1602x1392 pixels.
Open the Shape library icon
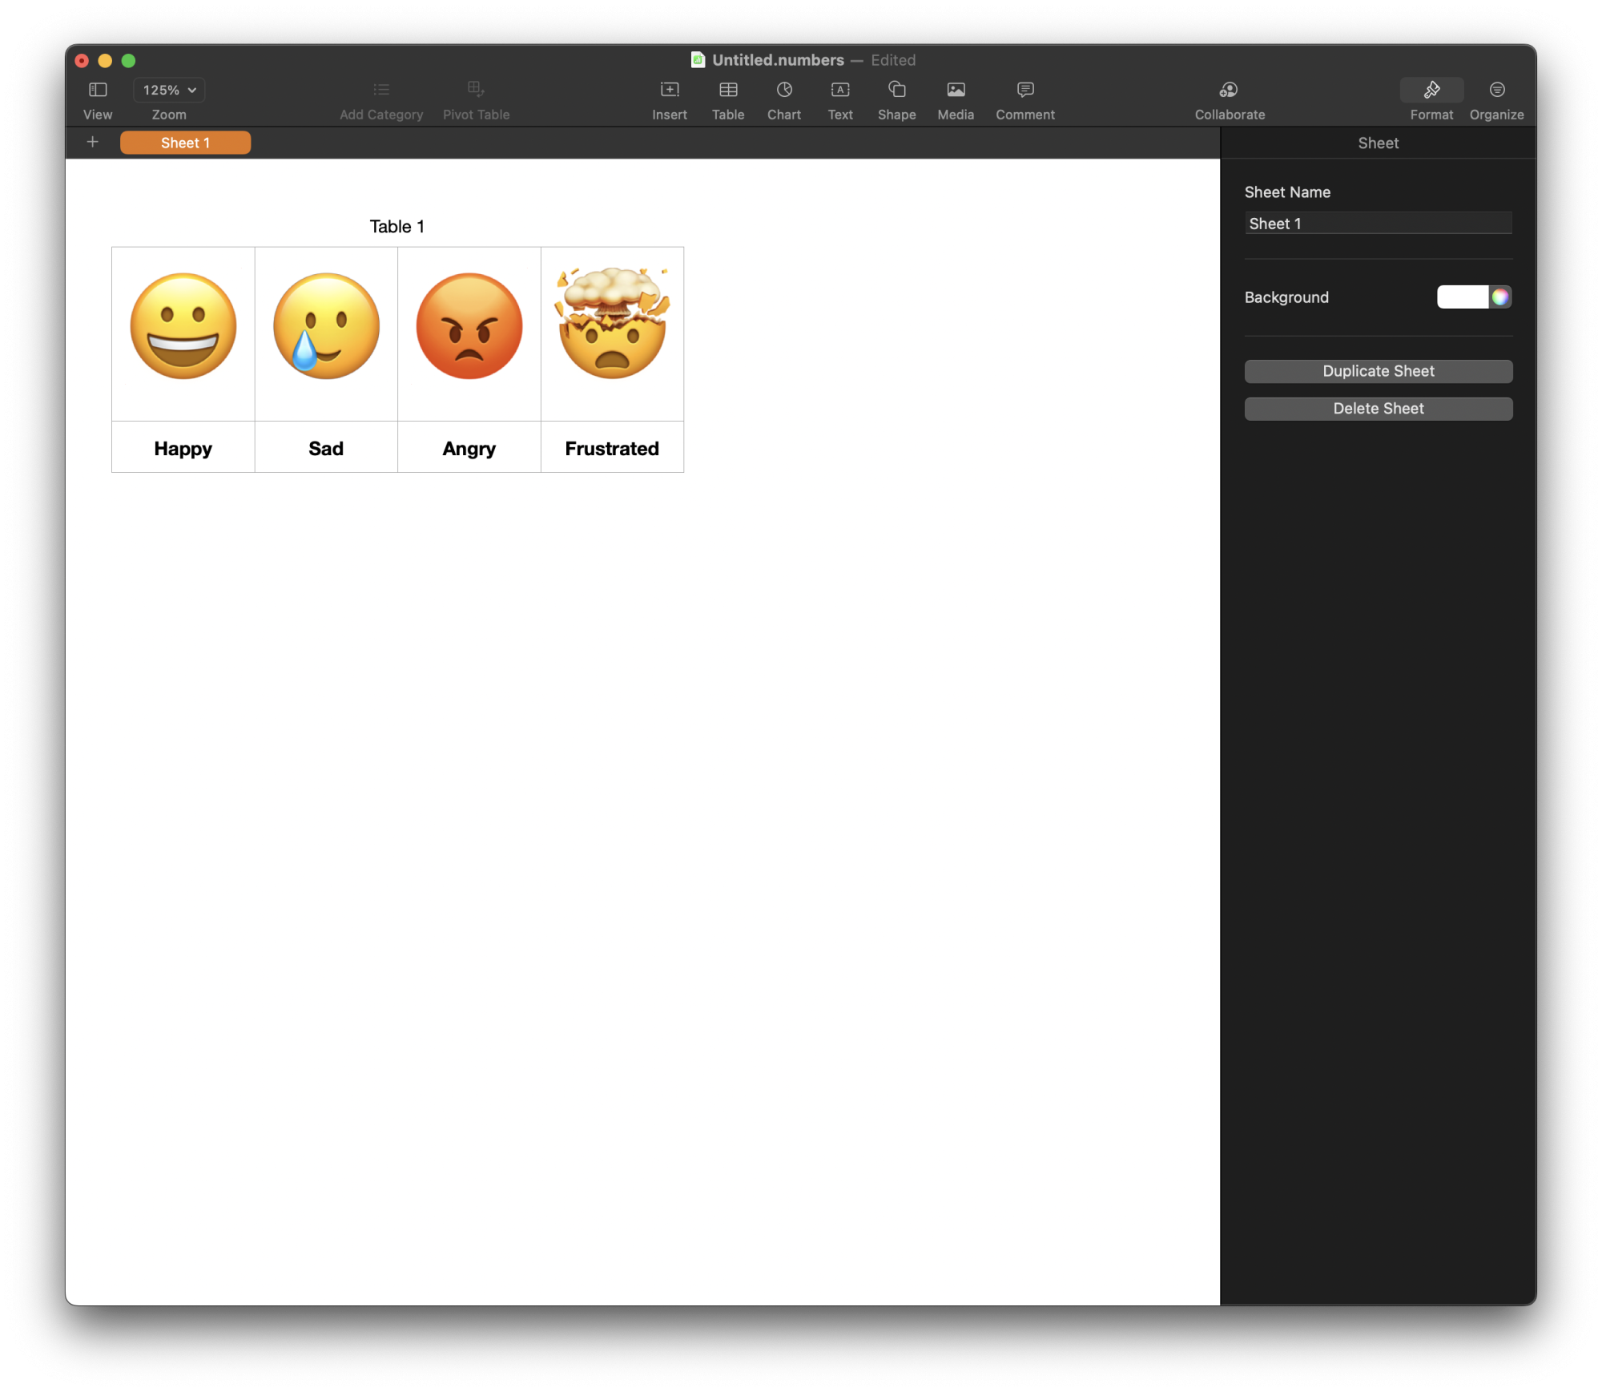click(896, 90)
